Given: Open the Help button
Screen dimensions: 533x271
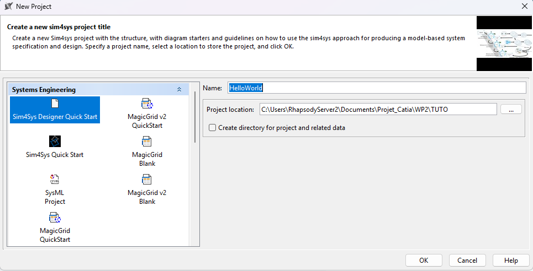Looking at the screenshot, I should coord(511,260).
